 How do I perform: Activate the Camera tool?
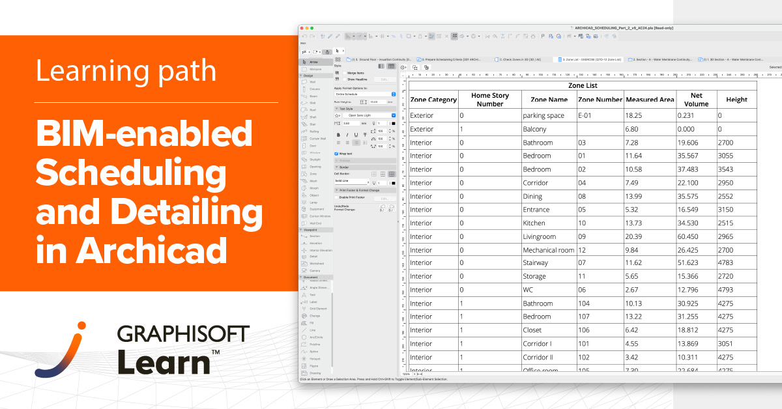click(315, 270)
